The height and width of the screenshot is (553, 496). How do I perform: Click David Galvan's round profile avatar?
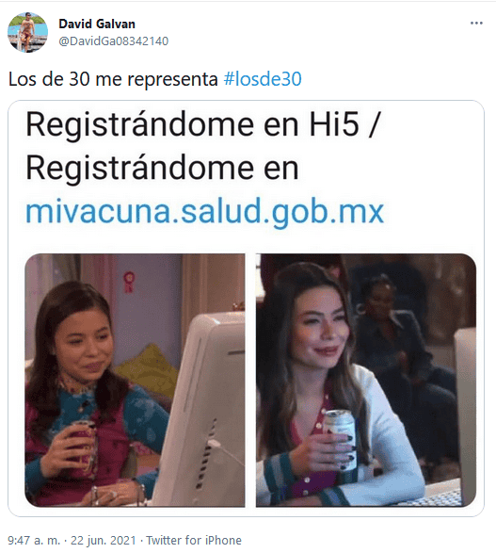click(x=28, y=32)
